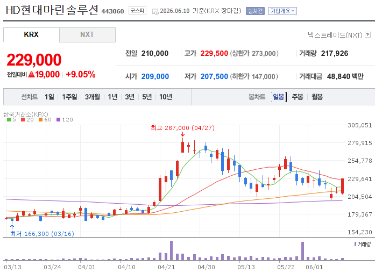Select the 10년 line chart period

click(x=166, y=97)
